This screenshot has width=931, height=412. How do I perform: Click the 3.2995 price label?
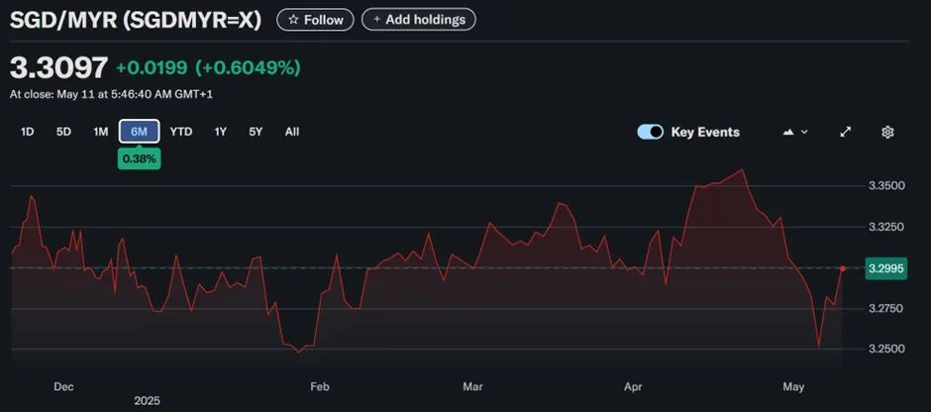(x=886, y=268)
